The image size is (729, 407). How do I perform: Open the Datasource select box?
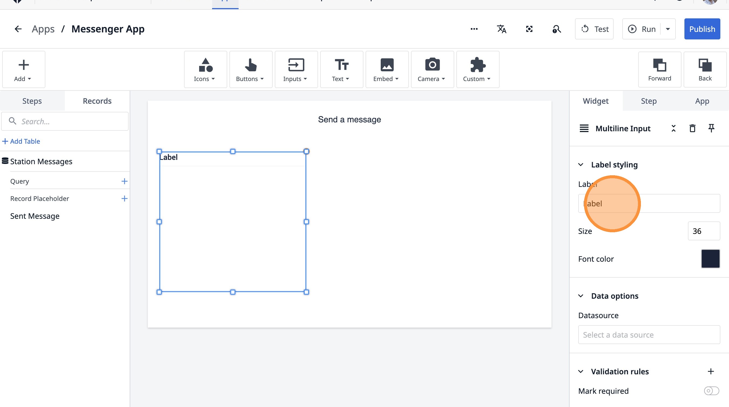click(649, 335)
